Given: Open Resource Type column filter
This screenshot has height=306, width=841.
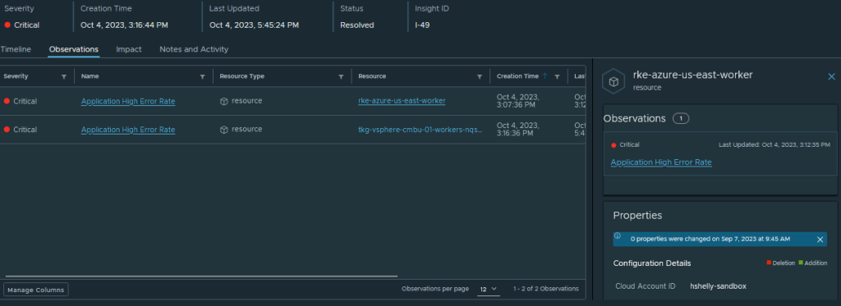Looking at the screenshot, I should pyautogui.click(x=341, y=76).
